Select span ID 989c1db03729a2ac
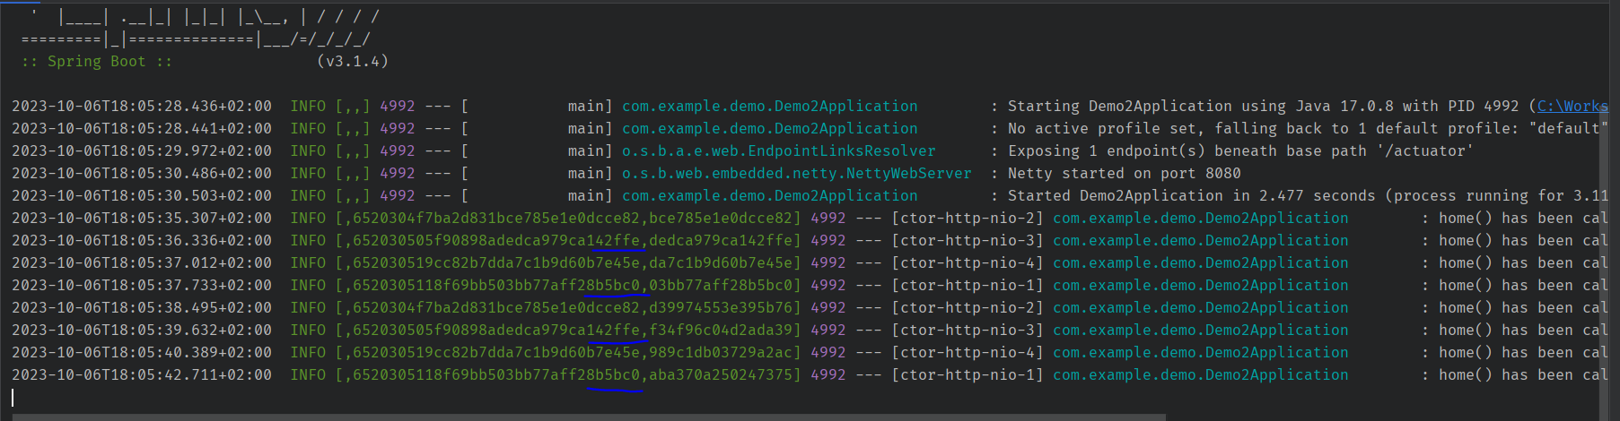The width and height of the screenshot is (1620, 421). 721,352
